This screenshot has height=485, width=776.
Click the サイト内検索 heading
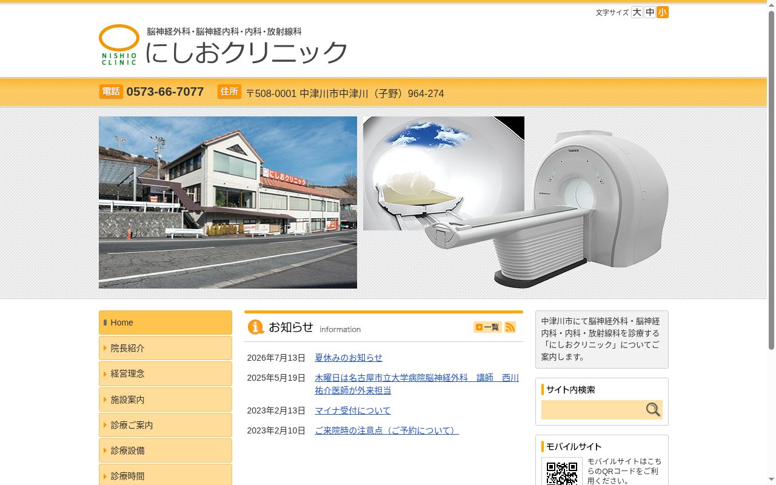[570, 390]
